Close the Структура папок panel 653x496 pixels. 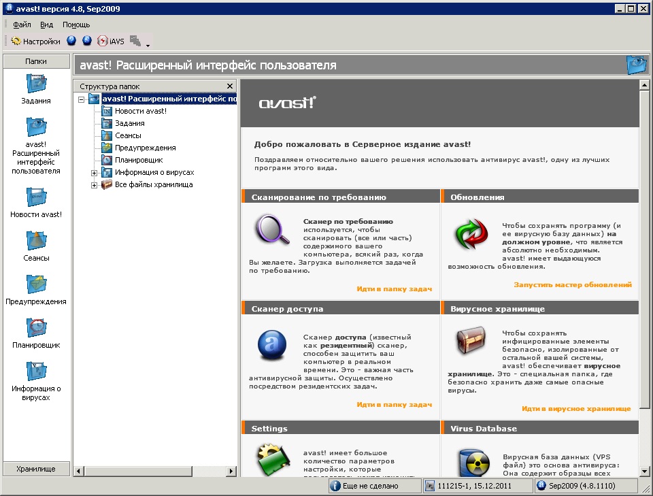click(x=230, y=86)
